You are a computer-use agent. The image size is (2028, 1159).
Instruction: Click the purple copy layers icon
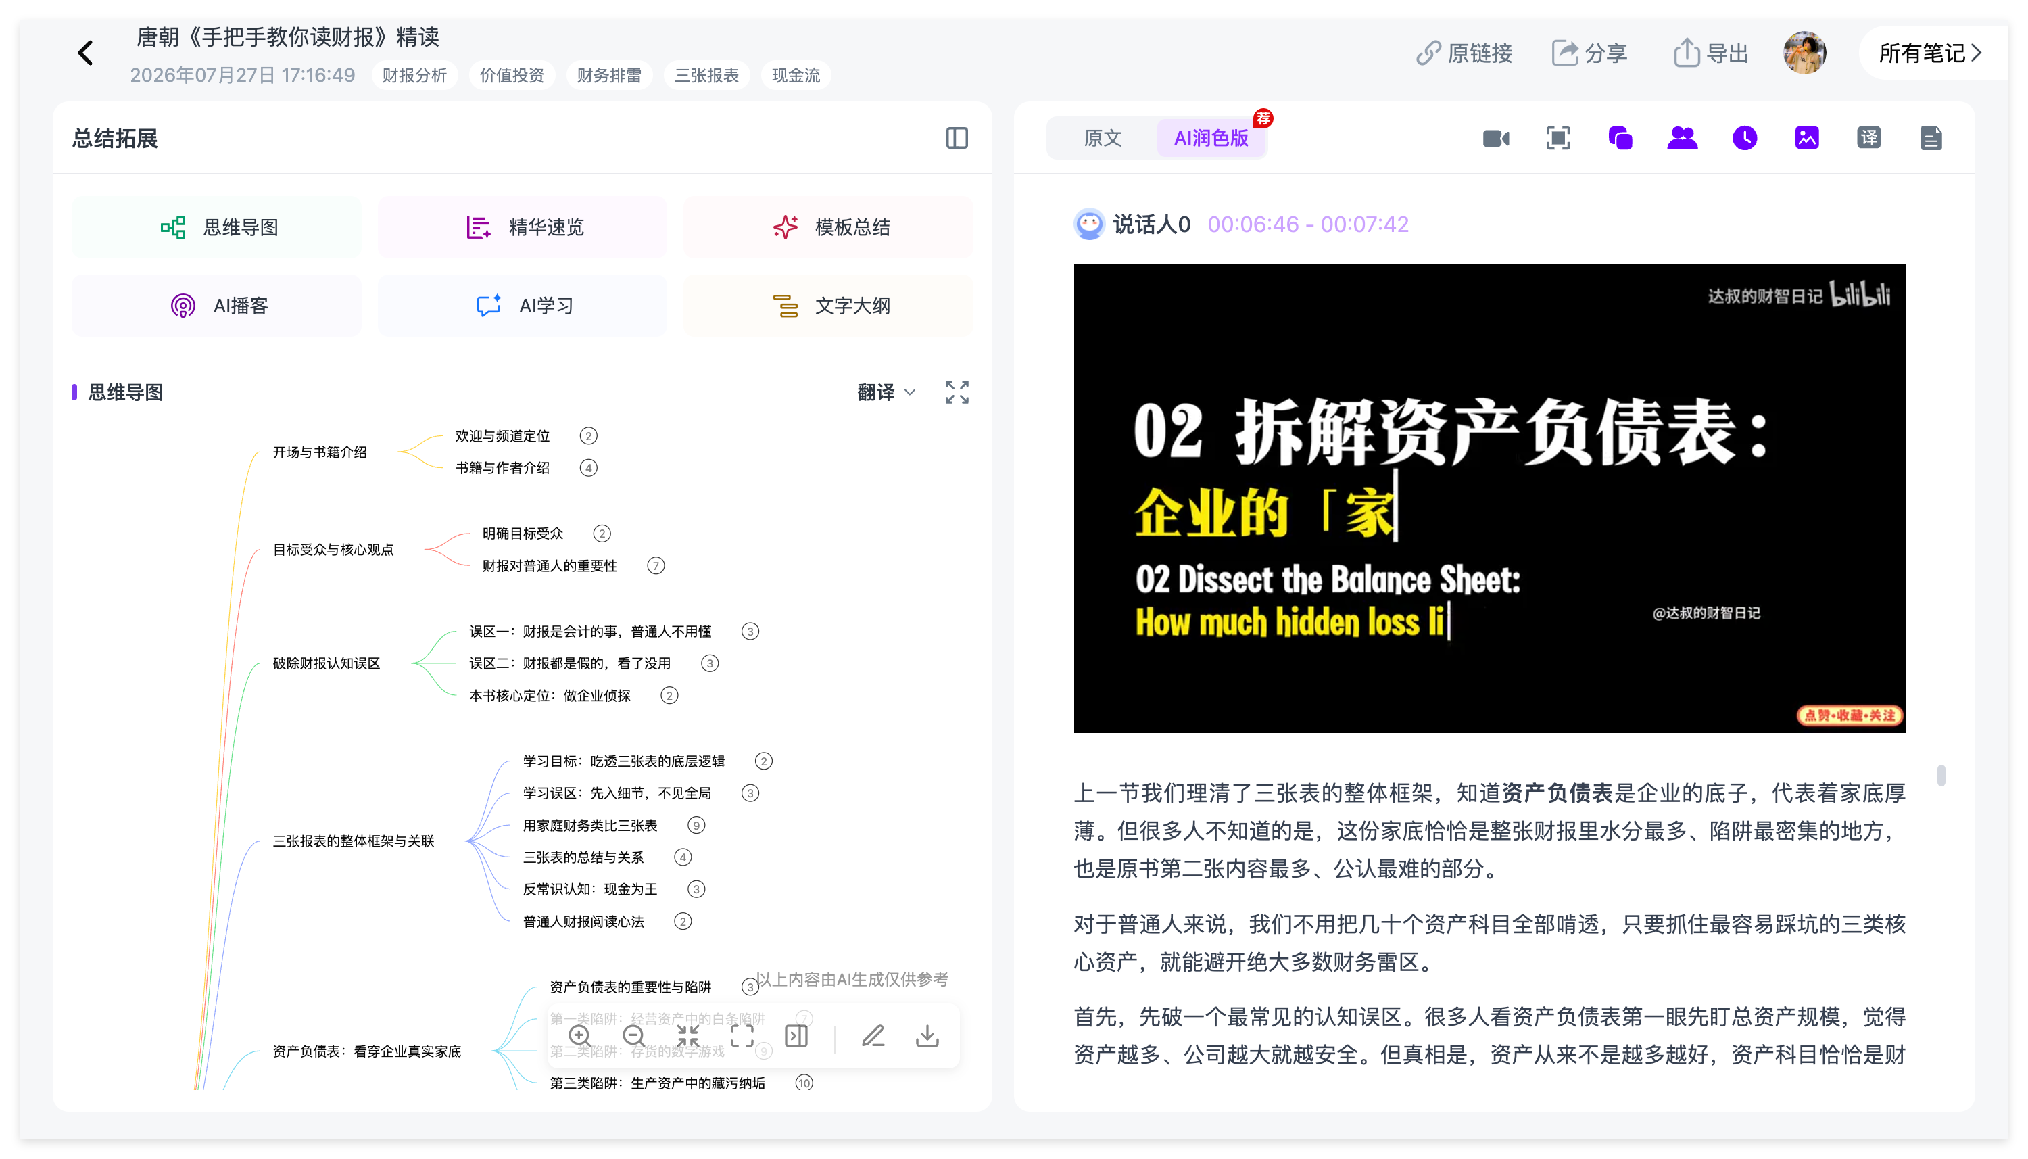1620,139
